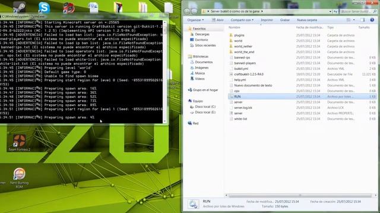Open Música library
This screenshot has height=213, width=380.
(x=199, y=73)
